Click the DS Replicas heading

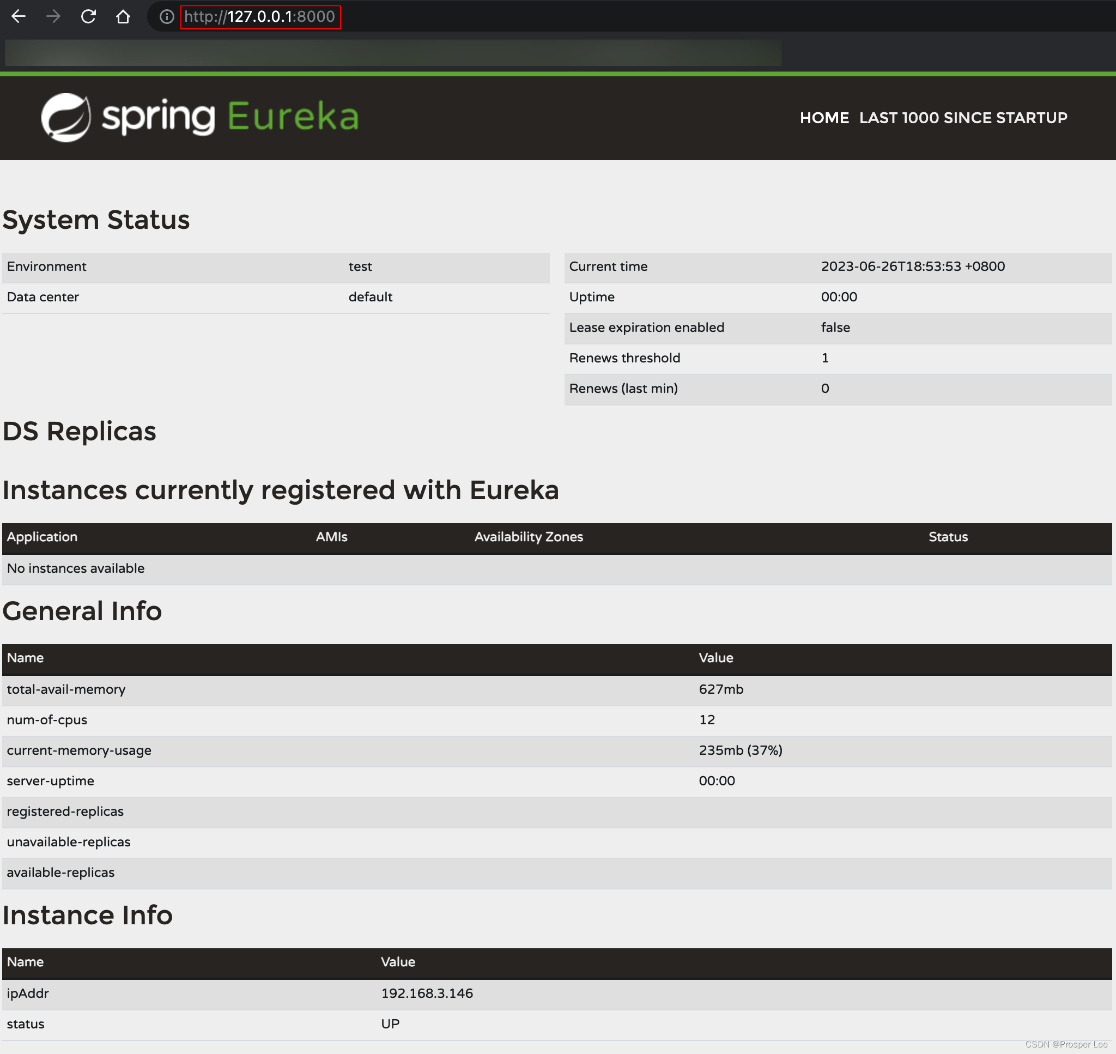(79, 432)
